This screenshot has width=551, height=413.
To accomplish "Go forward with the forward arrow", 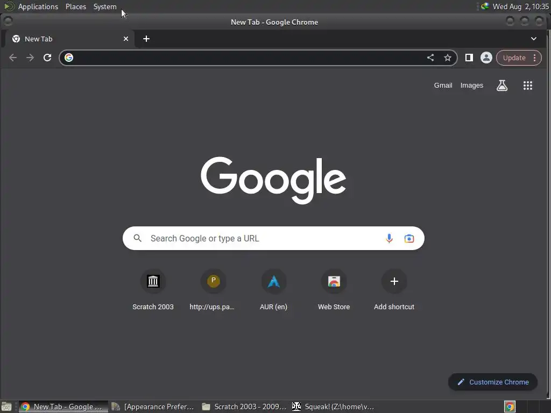I will click(x=30, y=58).
